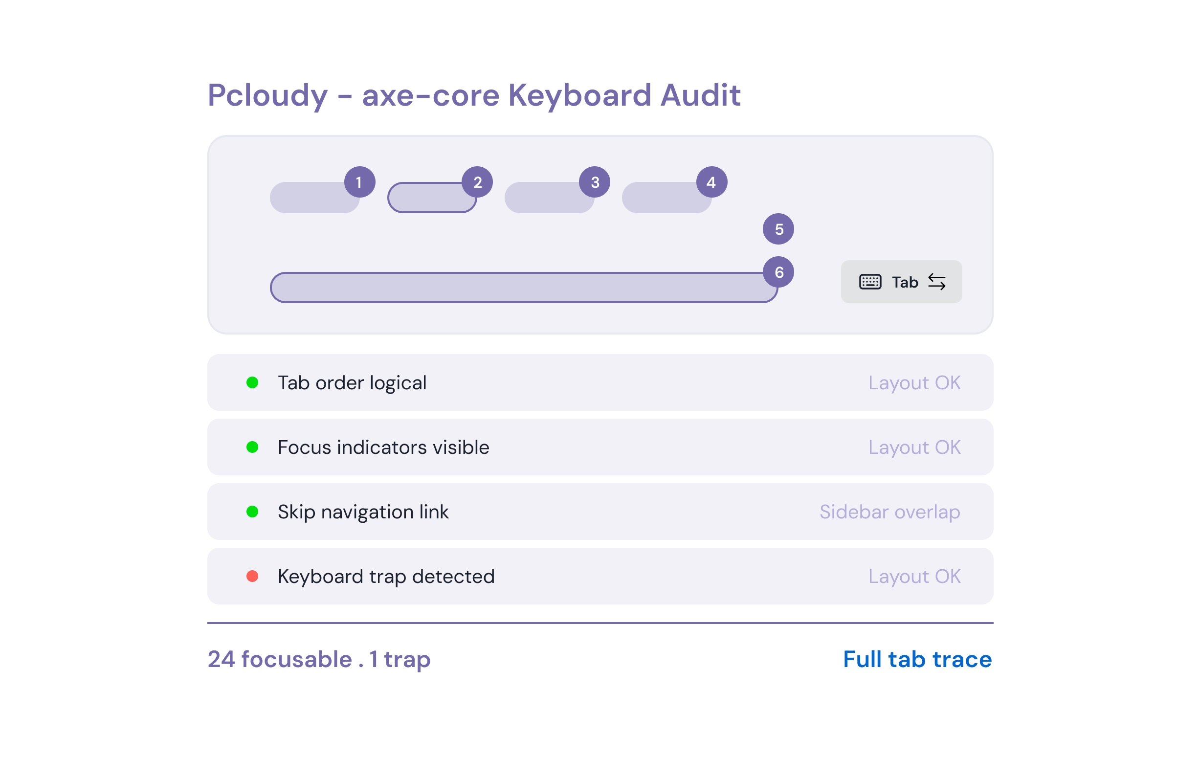Select the Keyboard trap detected row
This screenshot has width=1199, height=759.
[601, 577]
